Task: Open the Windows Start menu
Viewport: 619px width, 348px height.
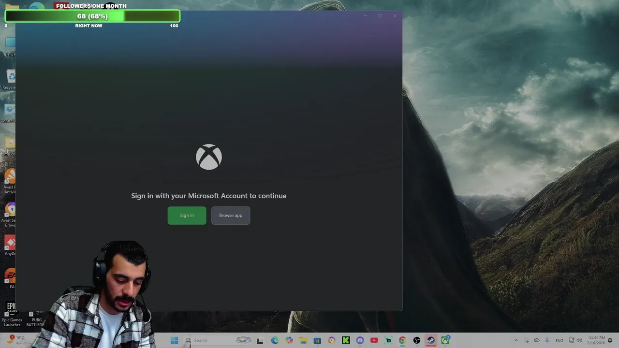Action: click(175, 340)
